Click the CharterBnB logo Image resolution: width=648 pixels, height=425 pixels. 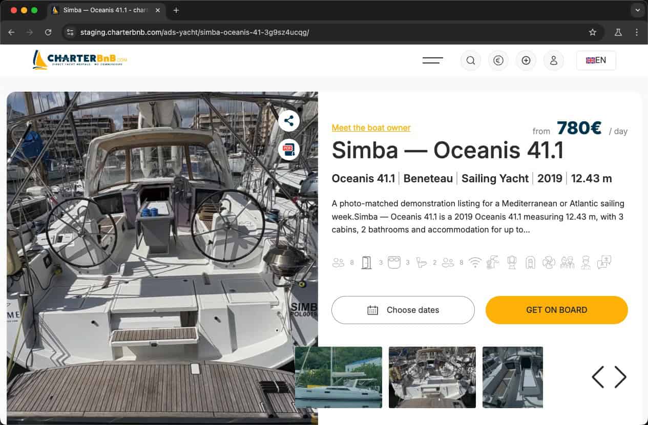[x=79, y=60]
